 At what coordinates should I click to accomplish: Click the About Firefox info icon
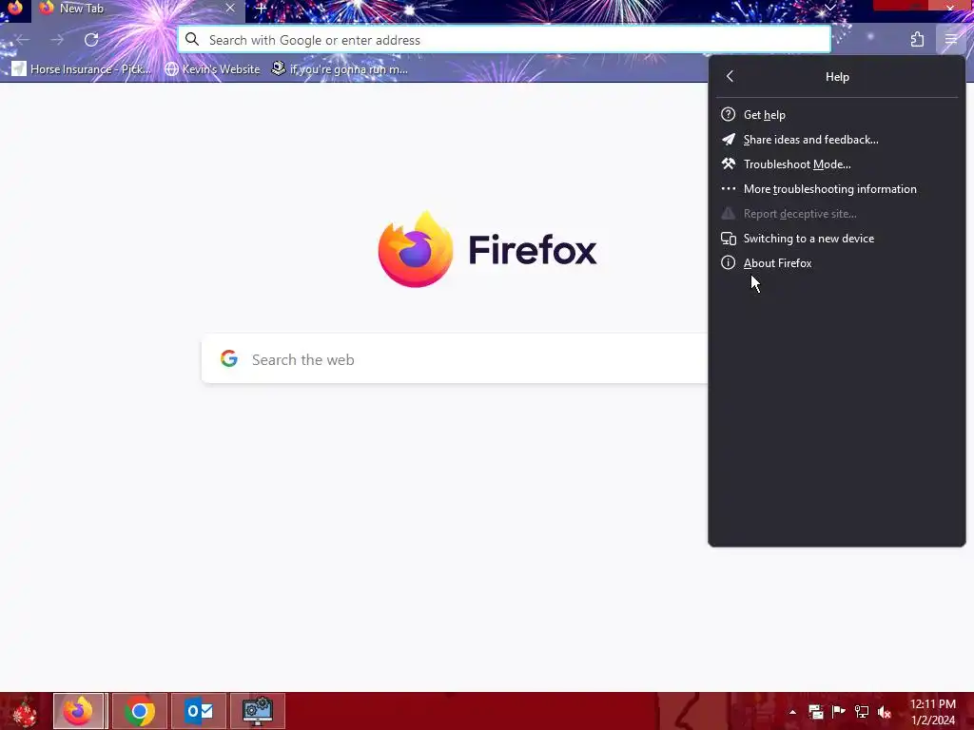tap(728, 263)
